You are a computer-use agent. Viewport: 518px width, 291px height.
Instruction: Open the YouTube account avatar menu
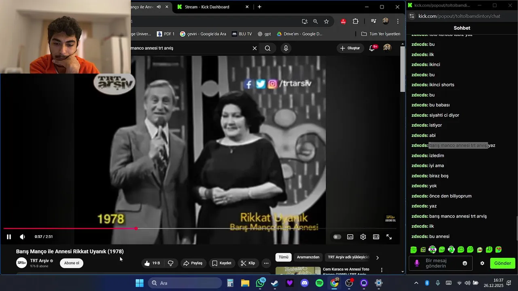coord(387,48)
